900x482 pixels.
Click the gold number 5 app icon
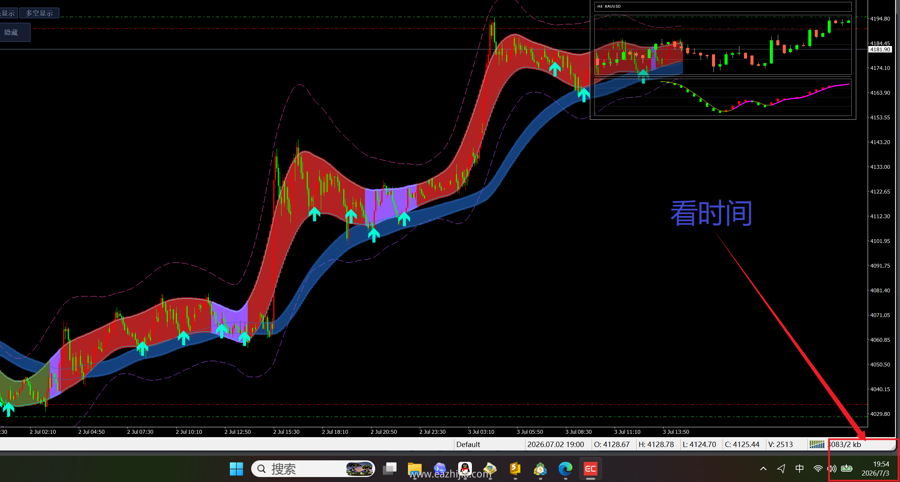(x=515, y=469)
